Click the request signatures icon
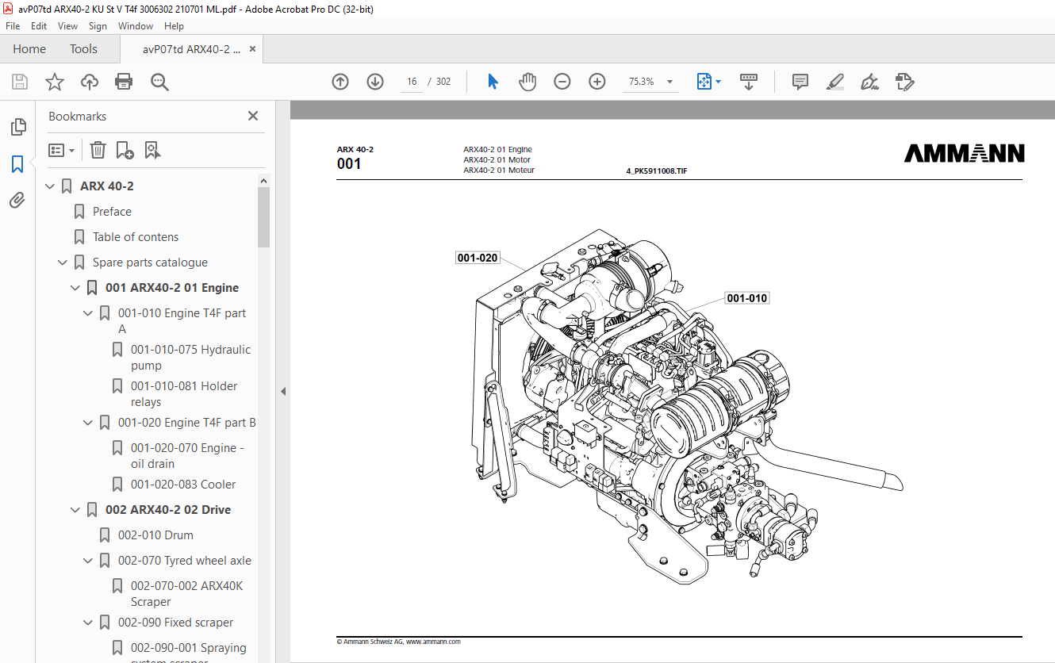This screenshot has width=1055, height=663. (904, 82)
